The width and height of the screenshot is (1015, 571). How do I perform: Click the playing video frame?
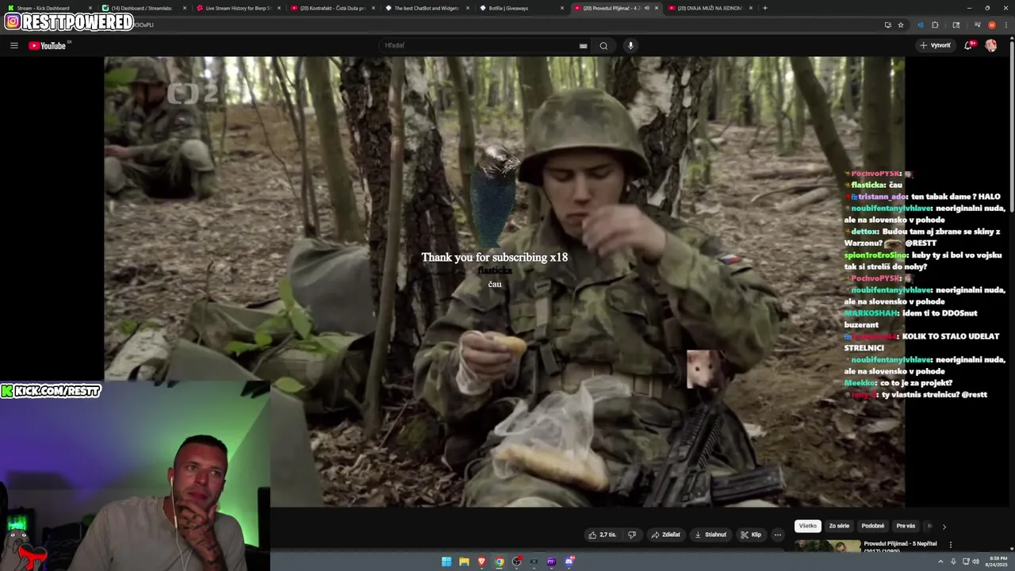(x=504, y=282)
